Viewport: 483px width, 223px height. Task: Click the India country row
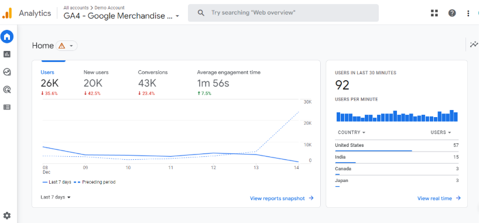397,157
